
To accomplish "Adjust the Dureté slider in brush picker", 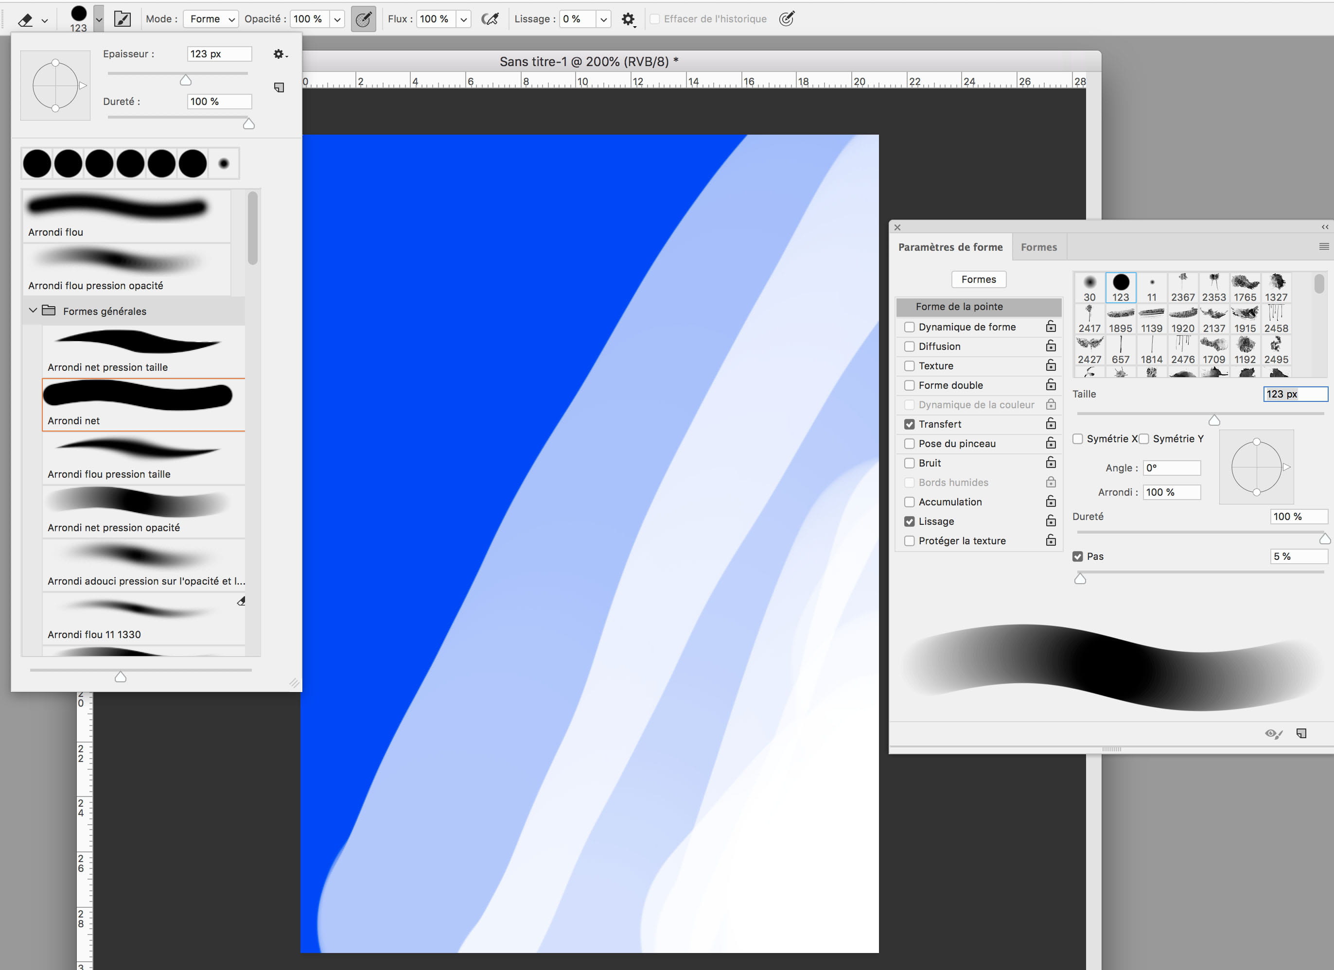I will pyautogui.click(x=249, y=123).
